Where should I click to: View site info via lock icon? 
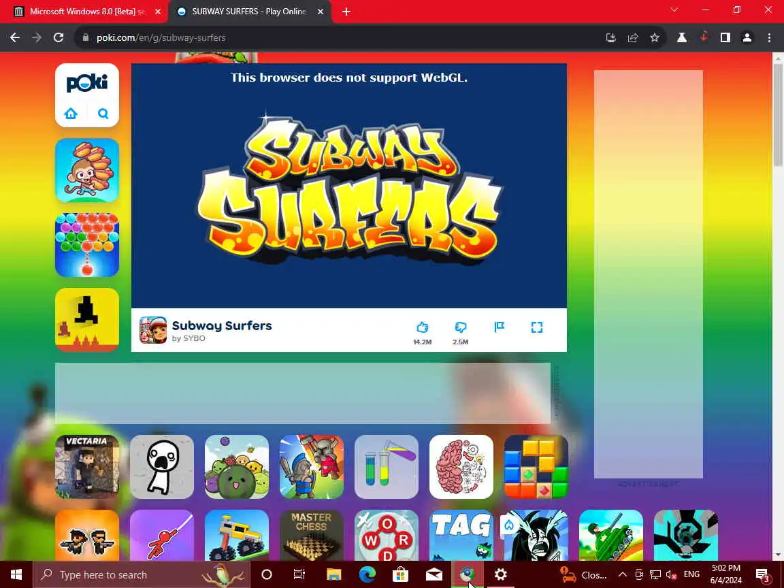click(86, 37)
